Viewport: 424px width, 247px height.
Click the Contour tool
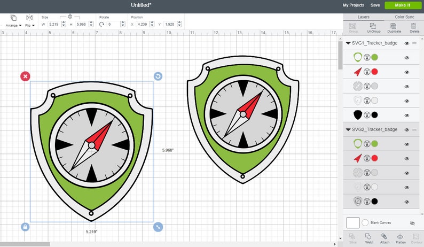pyautogui.click(x=417, y=238)
